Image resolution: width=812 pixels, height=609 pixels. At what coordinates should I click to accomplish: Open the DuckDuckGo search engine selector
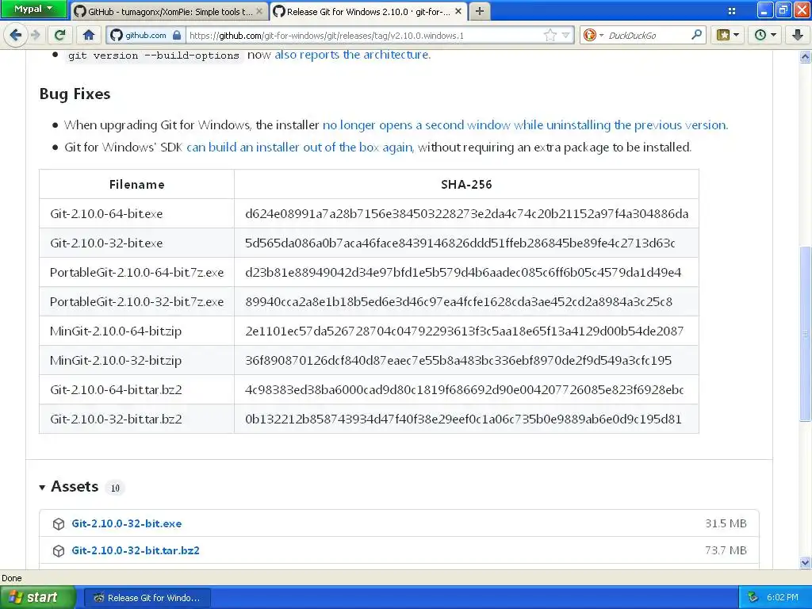click(x=593, y=35)
